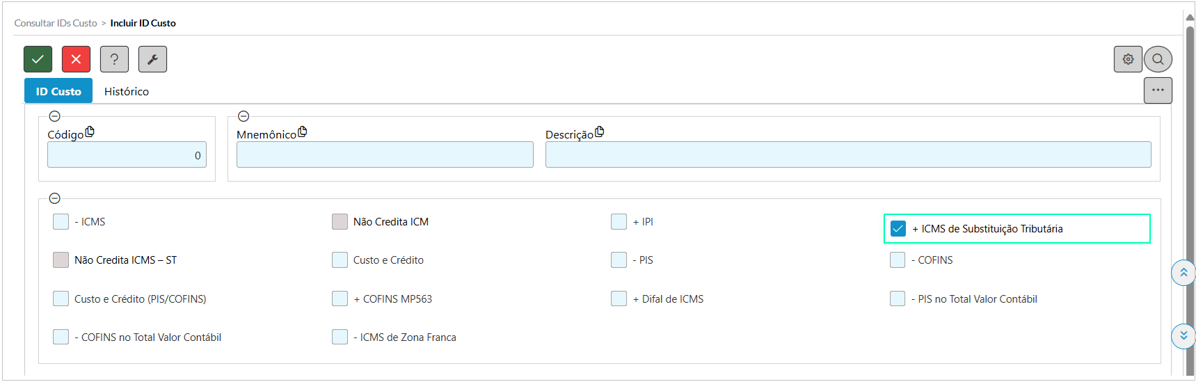Go back to Consultar IDs Custo breadcrumb
Image resolution: width=1196 pixels, height=382 pixels.
[56, 23]
